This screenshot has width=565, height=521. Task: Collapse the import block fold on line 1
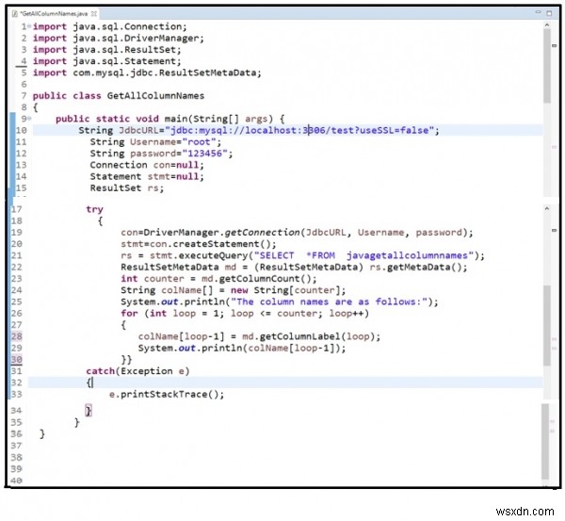click(x=29, y=26)
